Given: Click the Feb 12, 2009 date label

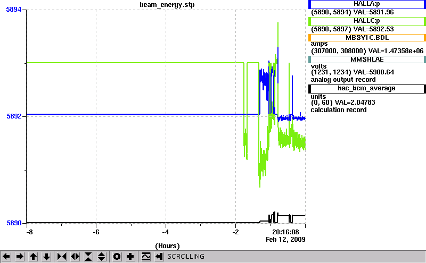Looking at the screenshot, I should [x=285, y=240].
